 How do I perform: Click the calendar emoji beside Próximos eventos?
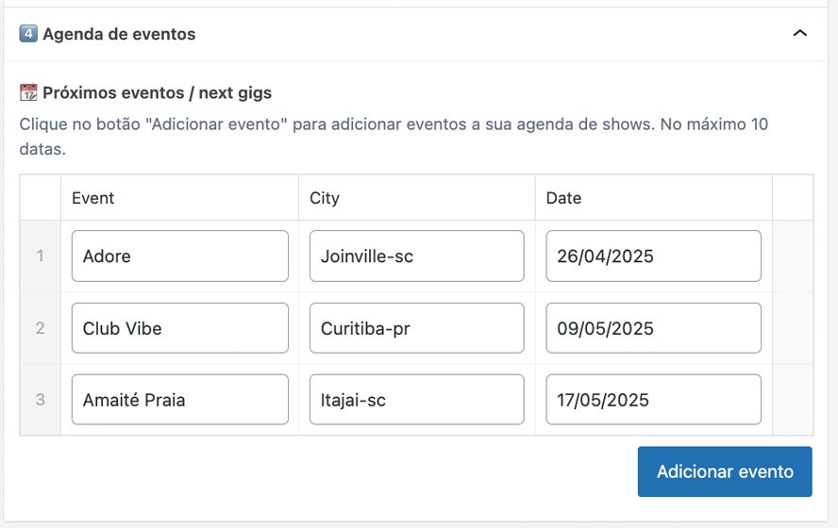tap(28, 93)
